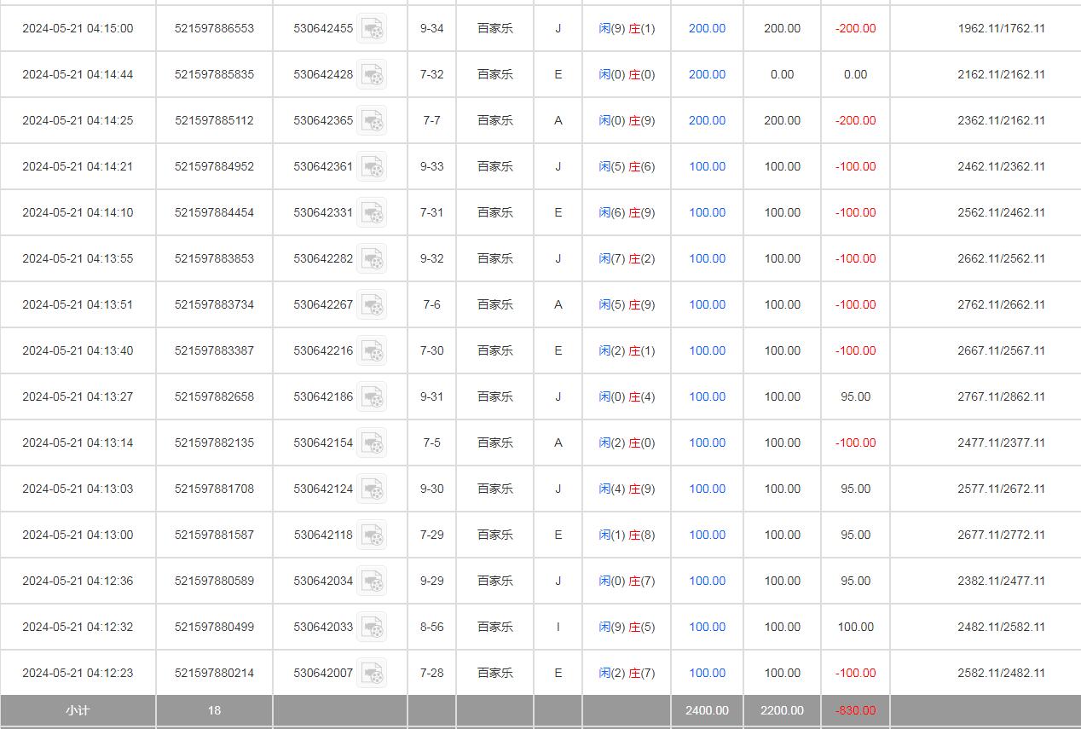Click 百家乐 game type in round 530642033 row
Screen dimensions: 1081x729
tap(494, 627)
